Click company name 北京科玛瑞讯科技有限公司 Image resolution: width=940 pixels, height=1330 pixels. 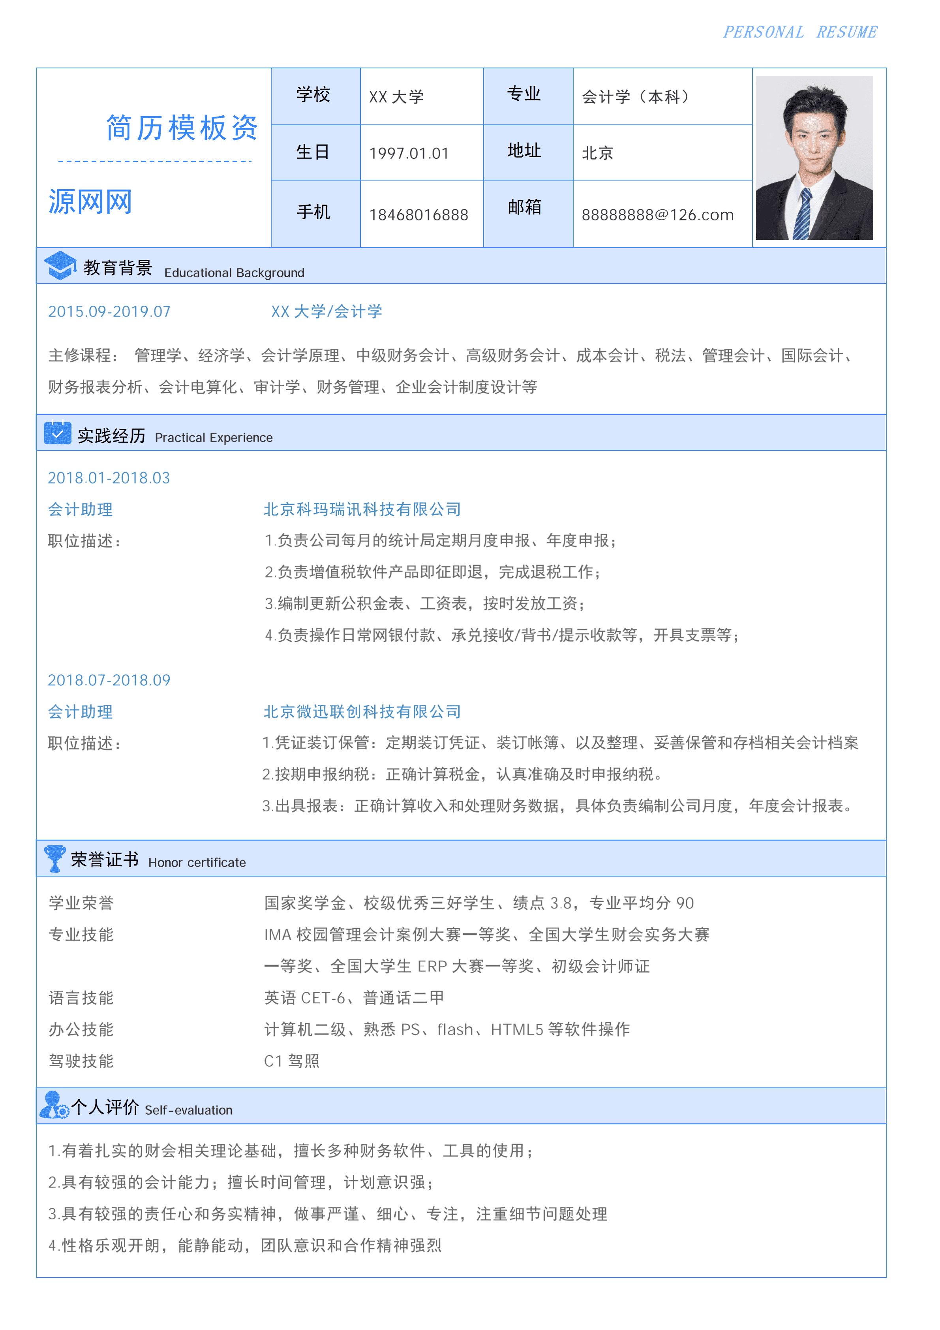362,510
